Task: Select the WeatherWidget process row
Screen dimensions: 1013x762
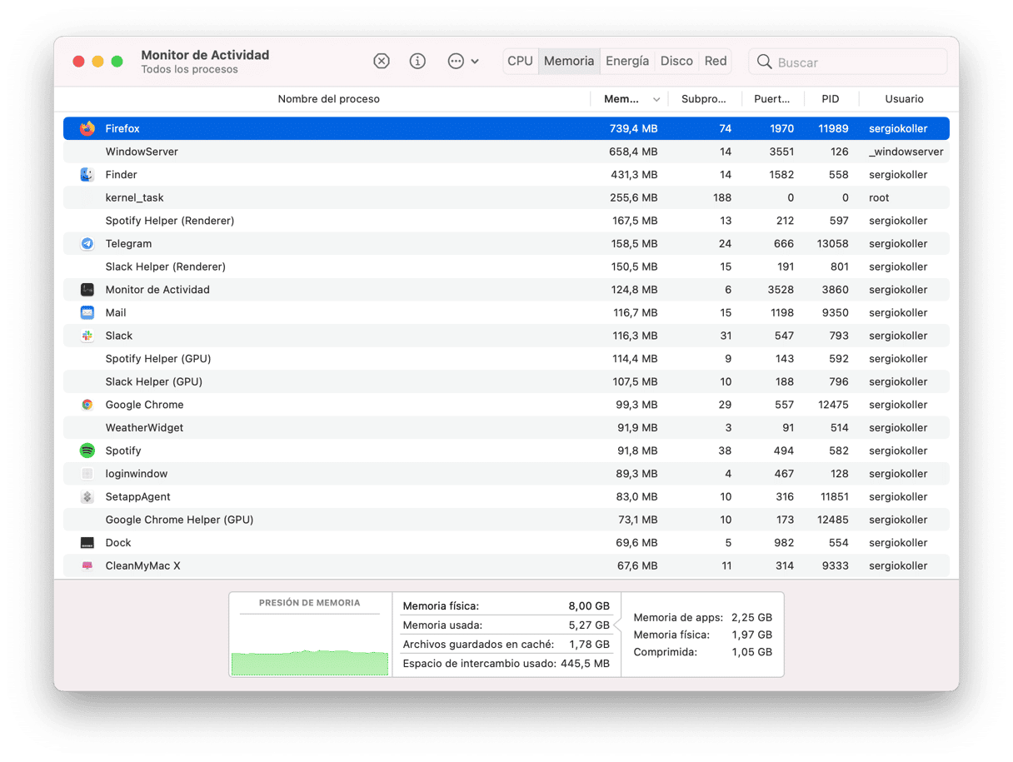Action: click(506, 428)
